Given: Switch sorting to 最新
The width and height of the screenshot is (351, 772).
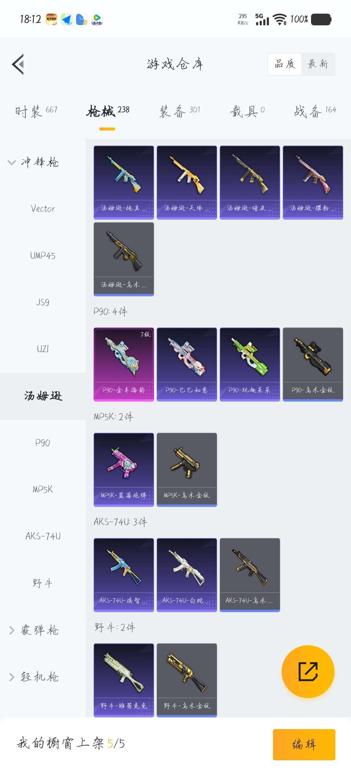Looking at the screenshot, I should coord(318,64).
